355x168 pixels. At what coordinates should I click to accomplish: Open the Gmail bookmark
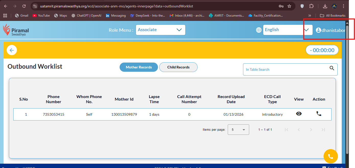(x=21, y=16)
